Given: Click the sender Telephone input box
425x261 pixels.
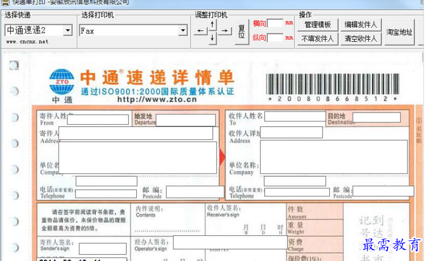Looking at the screenshot, I should coord(106,194).
